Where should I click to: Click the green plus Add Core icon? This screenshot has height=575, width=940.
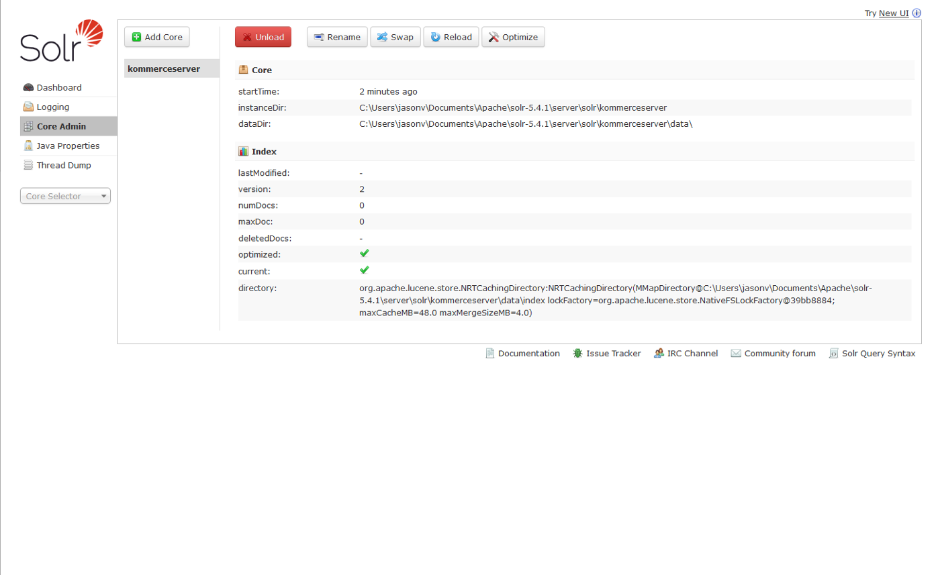click(136, 38)
